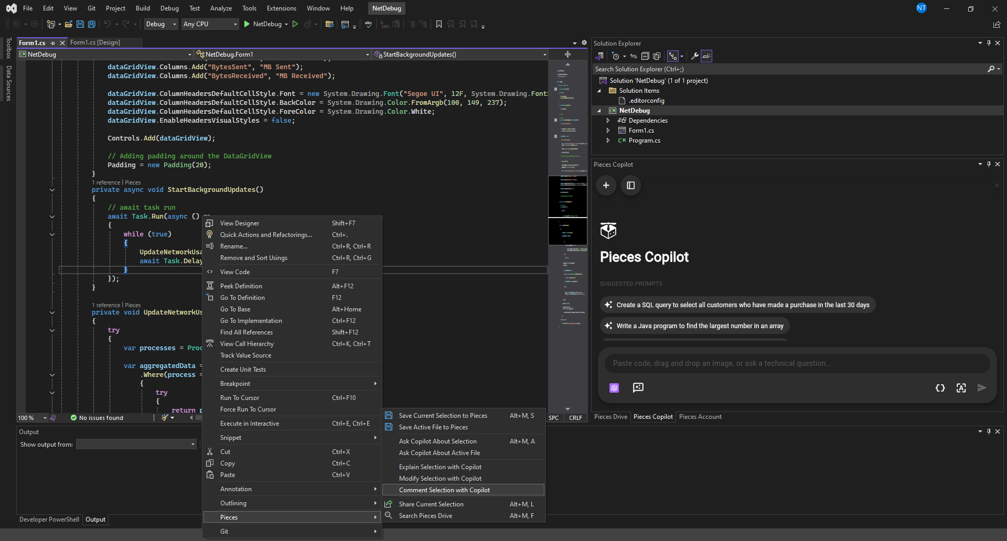The image size is (1007, 541).
Task: Collapse the Solution Items folder
Action: (599, 91)
